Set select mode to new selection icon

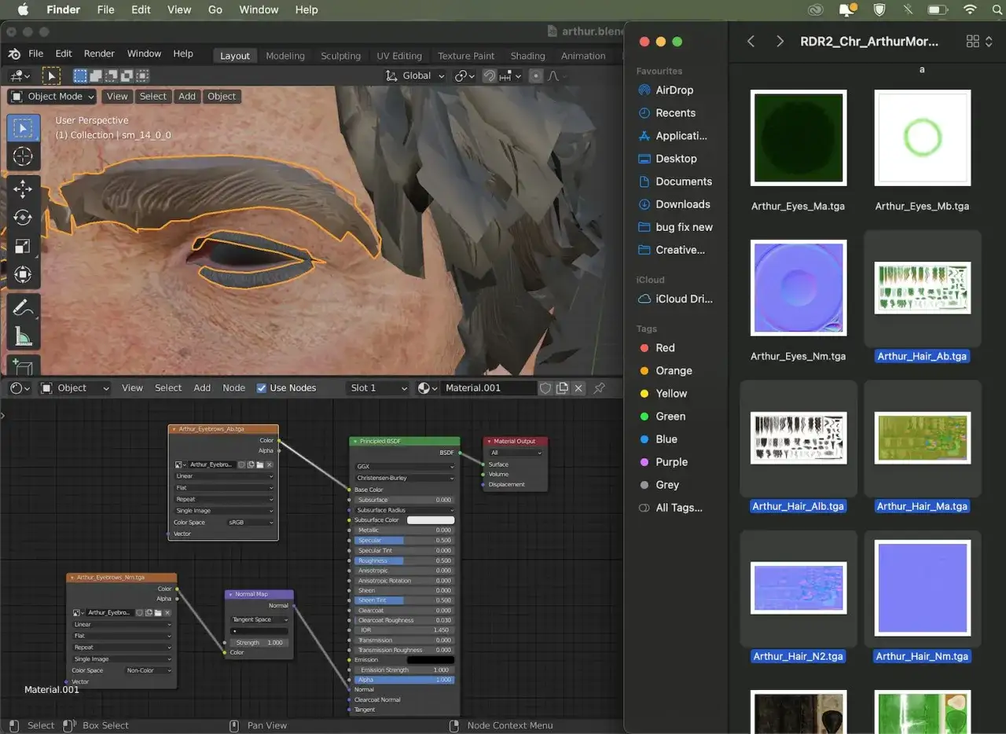(x=80, y=76)
